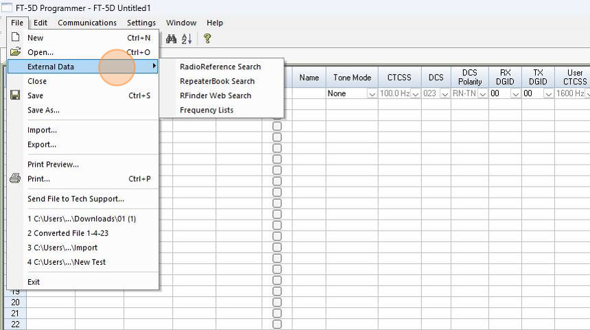This screenshot has width=590, height=330.
Task: Close the File menu via File
Action: (17, 23)
